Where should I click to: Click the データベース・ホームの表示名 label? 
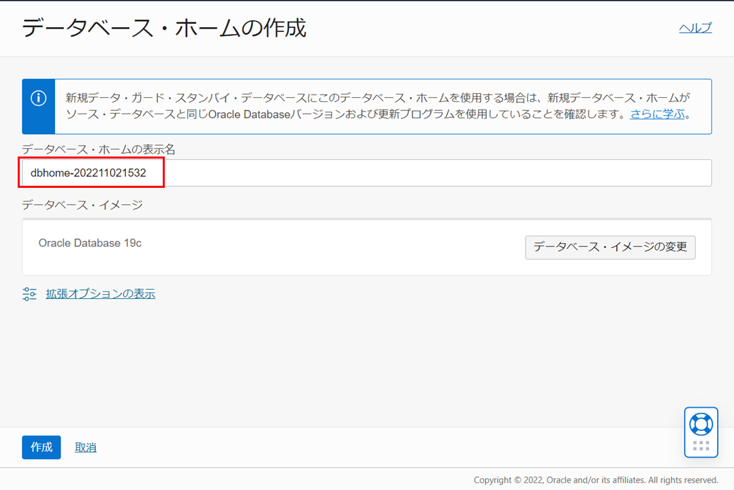99,149
